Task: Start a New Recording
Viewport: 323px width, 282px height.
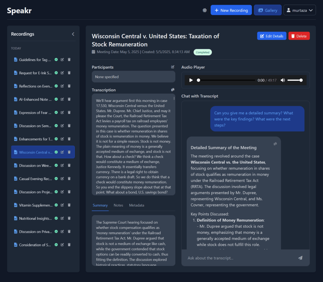Action: [231, 10]
